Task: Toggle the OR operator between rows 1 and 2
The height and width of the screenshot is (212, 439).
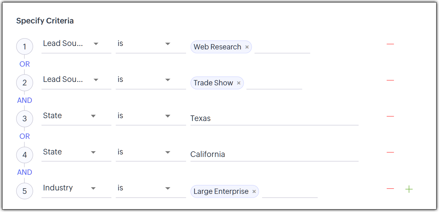Action: [x=24, y=64]
